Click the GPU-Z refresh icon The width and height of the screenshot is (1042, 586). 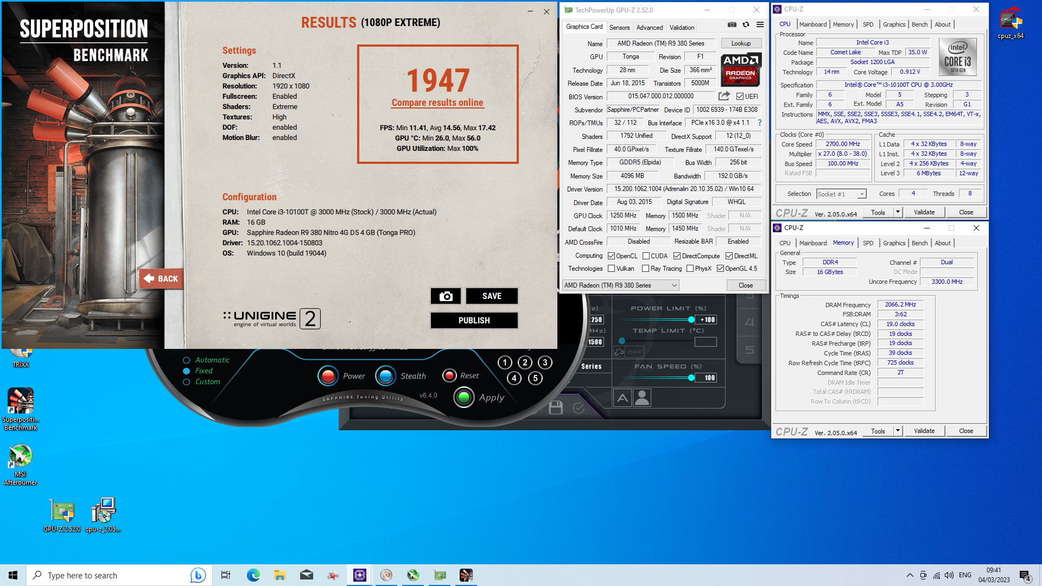(746, 25)
